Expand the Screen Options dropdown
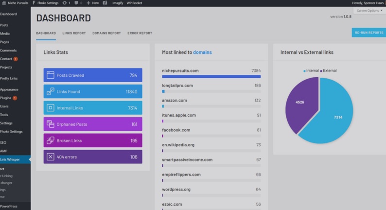 (x=369, y=10)
